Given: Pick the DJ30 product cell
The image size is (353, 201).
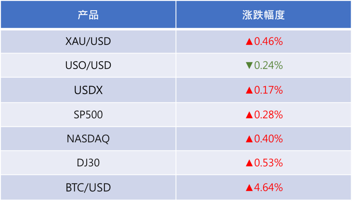Looking at the screenshot, I should click(88, 162).
